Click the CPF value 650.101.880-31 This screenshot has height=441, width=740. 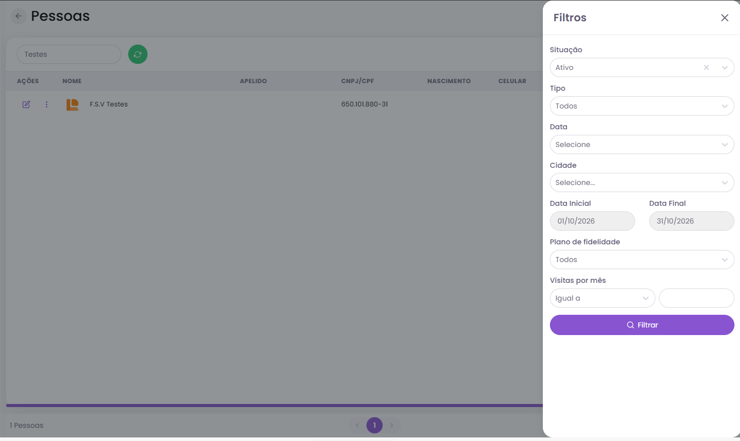point(364,104)
